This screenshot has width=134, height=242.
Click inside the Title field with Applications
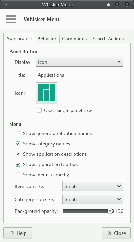(x=80, y=75)
